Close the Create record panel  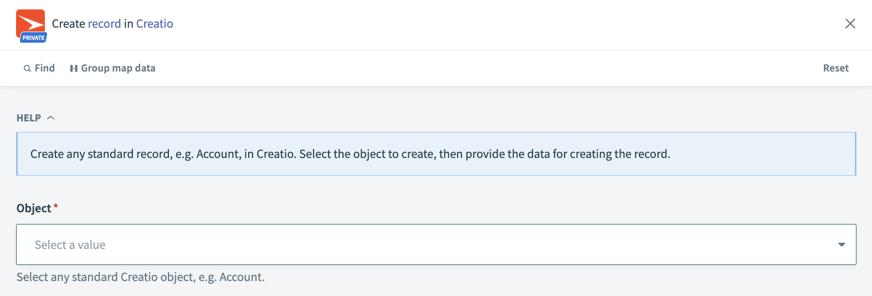(x=850, y=23)
